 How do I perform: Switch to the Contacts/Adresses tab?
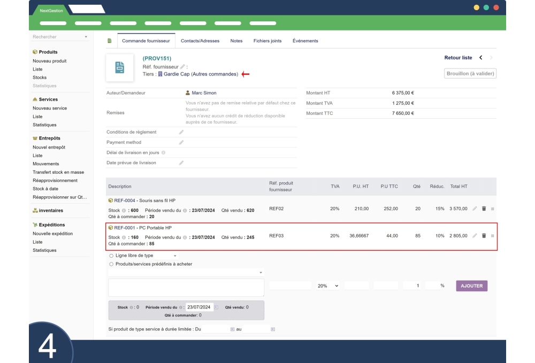[x=200, y=41]
